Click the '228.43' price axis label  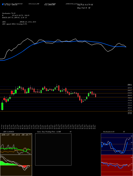click(130, 88)
